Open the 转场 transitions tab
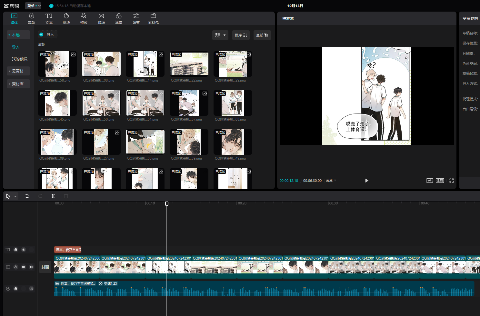 (x=101, y=19)
